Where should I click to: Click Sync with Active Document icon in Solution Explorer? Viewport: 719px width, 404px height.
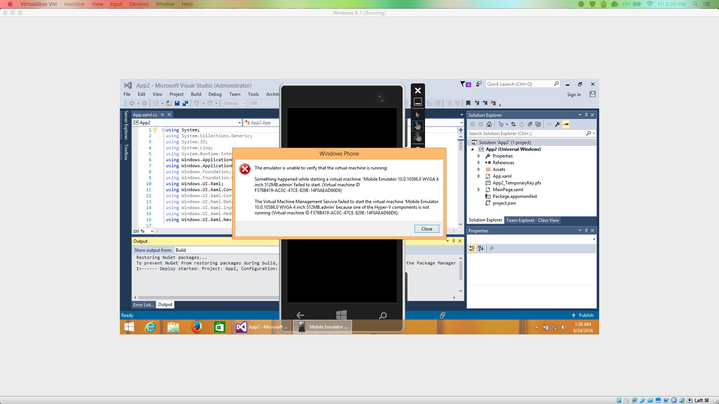pos(513,124)
